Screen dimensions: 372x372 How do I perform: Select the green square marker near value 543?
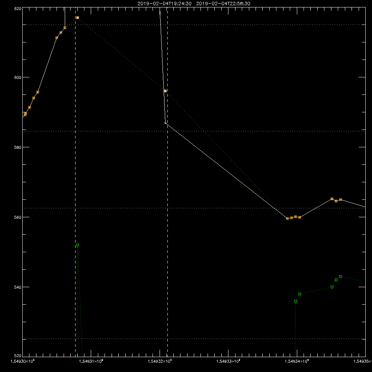tap(341, 277)
